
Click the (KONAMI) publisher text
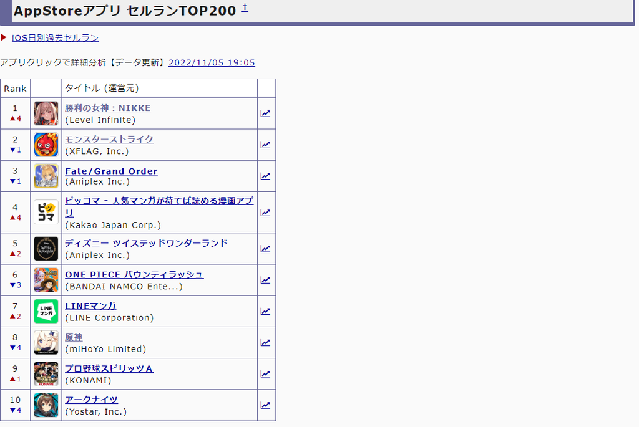pos(88,381)
